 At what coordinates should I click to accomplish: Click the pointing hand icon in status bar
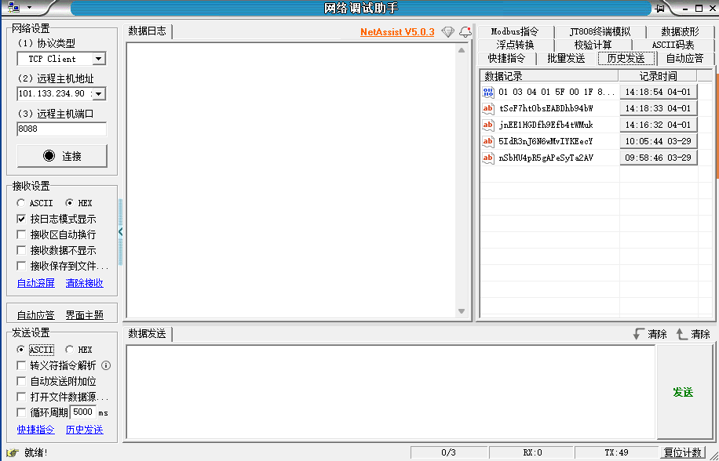(x=13, y=452)
